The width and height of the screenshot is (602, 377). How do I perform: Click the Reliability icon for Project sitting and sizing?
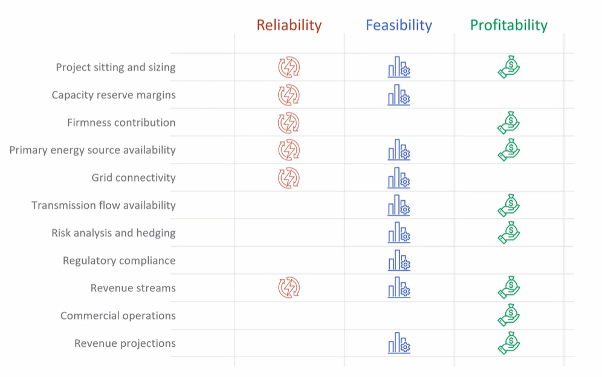[289, 68]
